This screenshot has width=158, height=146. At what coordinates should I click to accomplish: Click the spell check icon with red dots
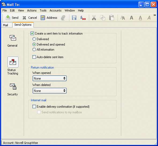pos(83,18)
